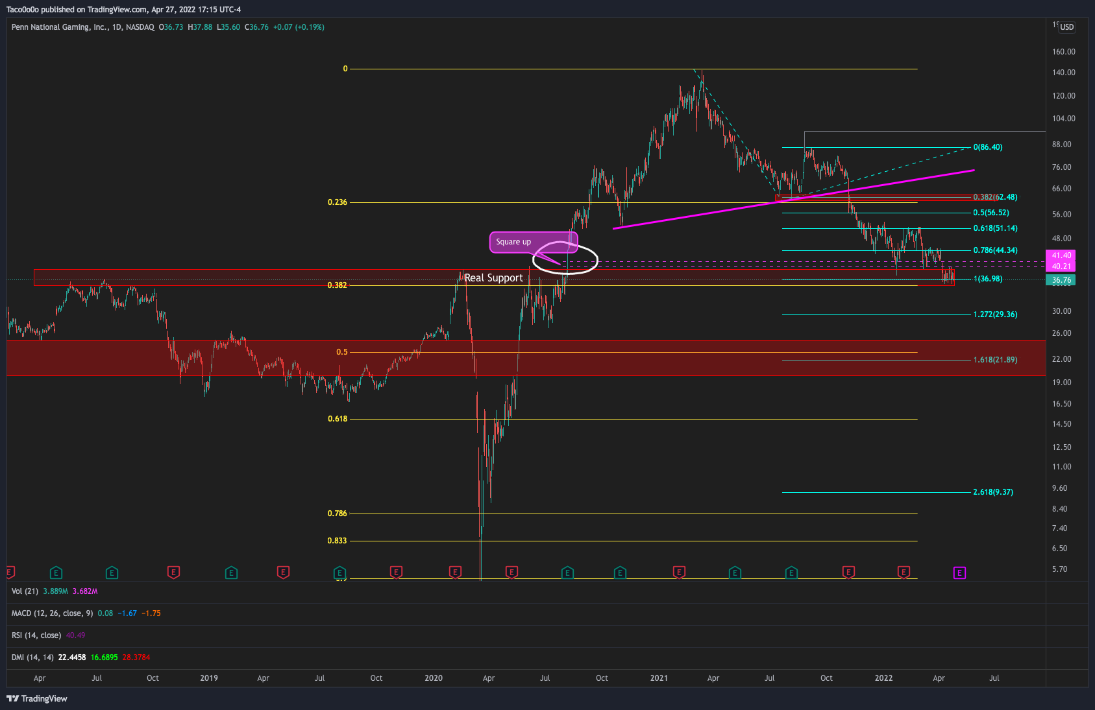Click the February 2022 red earnings marker
The height and width of the screenshot is (710, 1095).
coord(904,573)
